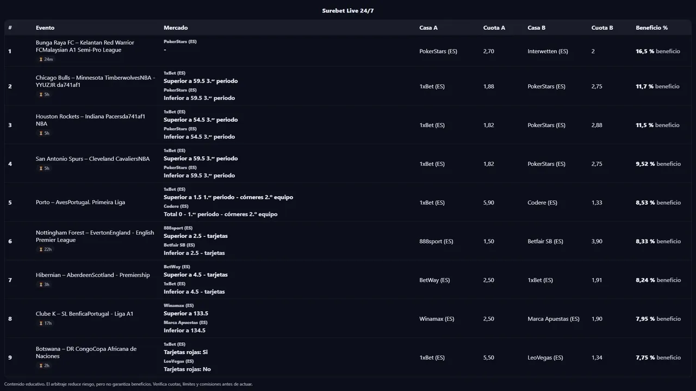The image size is (696, 391).
Task: Click the hourglass time badge for Chicago Bulls
Action: (44, 94)
